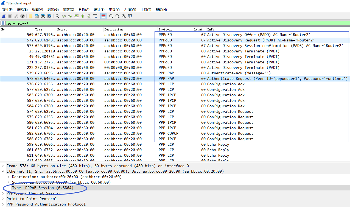The height and width of the screenshot is (208, 350).
Task: Start a new packet capture with the shark fin icon
Action: coord(4,16)
